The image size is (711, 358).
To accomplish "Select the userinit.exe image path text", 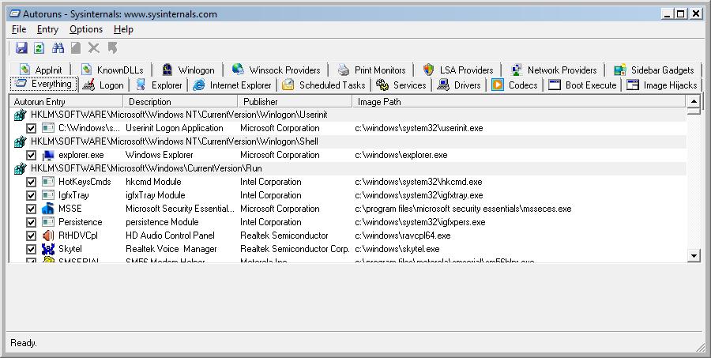I will click(x=419, y=128).
